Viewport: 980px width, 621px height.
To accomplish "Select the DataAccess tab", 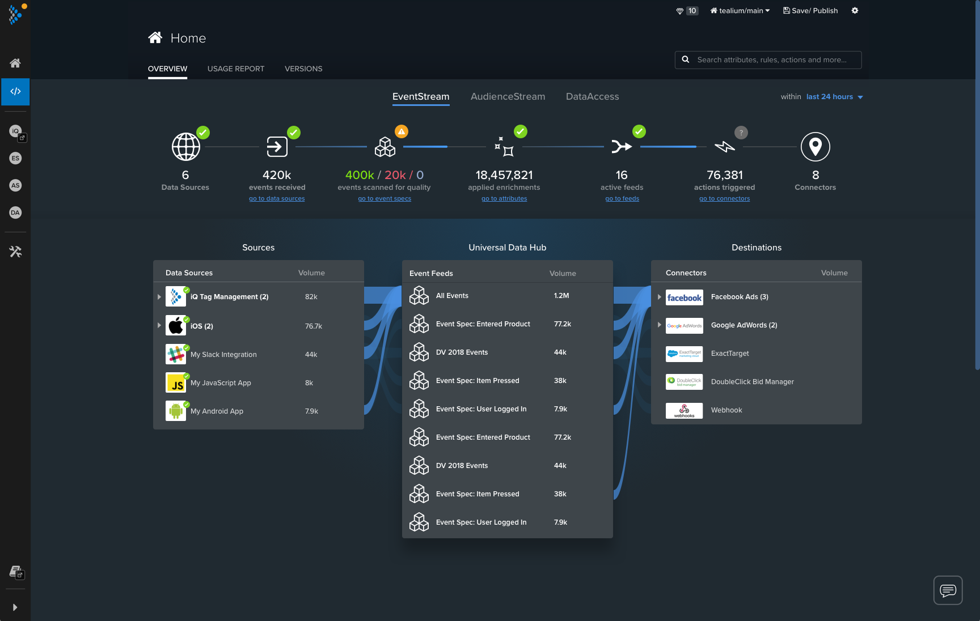I will point(593,97).
